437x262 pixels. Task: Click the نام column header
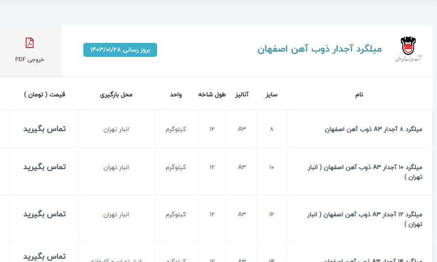tap(359, 94)
